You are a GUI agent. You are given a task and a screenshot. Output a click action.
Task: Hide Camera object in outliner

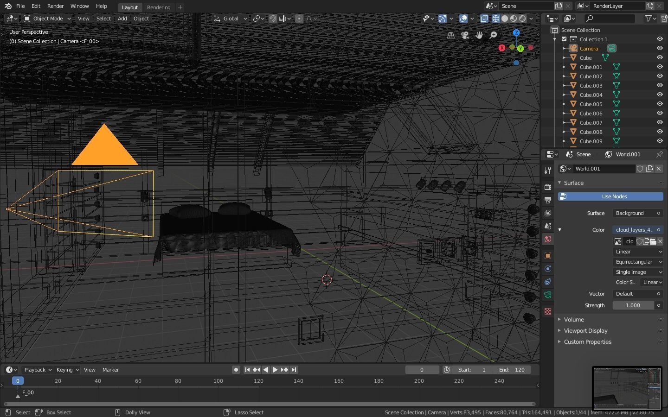[x=659, y=48]
